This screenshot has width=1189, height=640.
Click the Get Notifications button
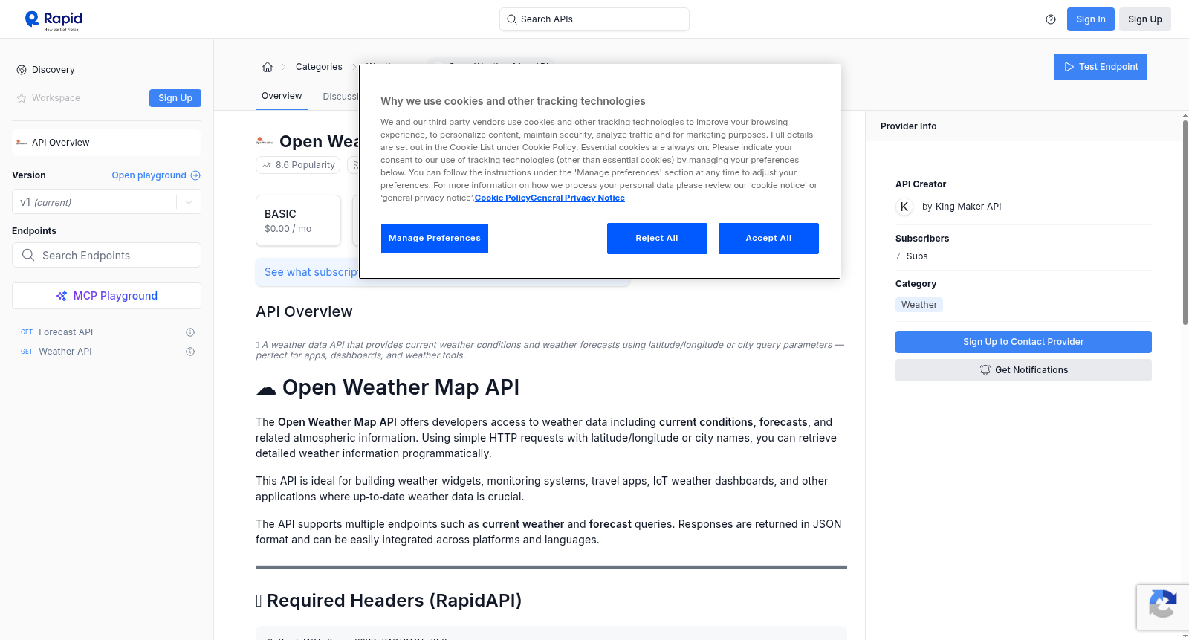point(1023,370)
